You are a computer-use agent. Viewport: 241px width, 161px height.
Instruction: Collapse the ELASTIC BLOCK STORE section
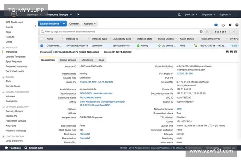[x=3, y=92]
